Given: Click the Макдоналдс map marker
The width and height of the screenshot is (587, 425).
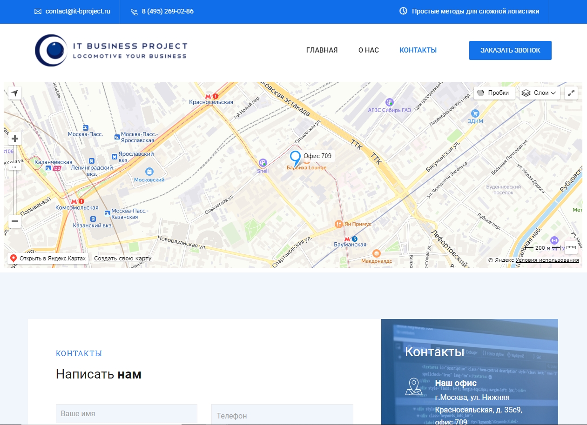Looking at the screenshot, I should tap(377, 253).
